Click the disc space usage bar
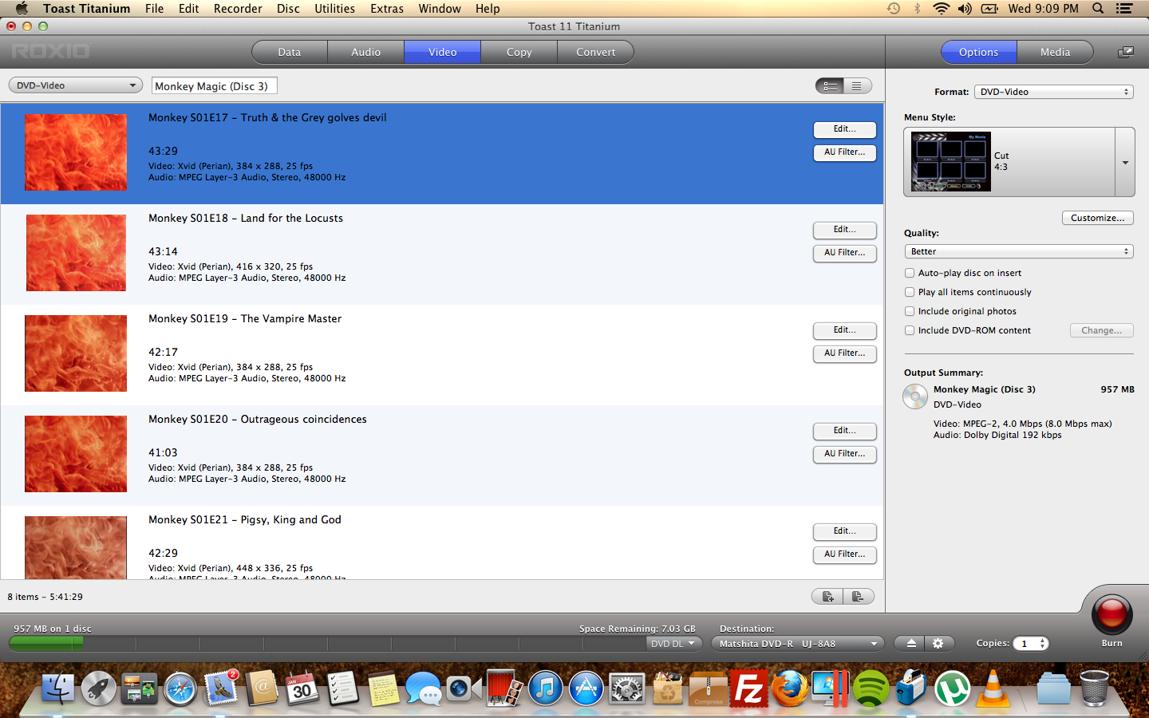 (327, 644)
